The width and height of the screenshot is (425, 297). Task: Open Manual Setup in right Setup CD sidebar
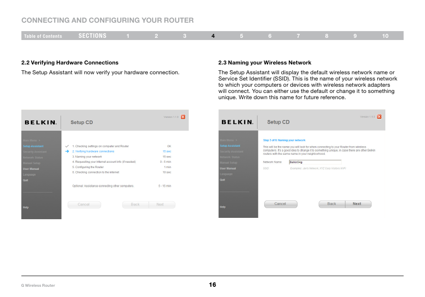(x=229, y=163)
